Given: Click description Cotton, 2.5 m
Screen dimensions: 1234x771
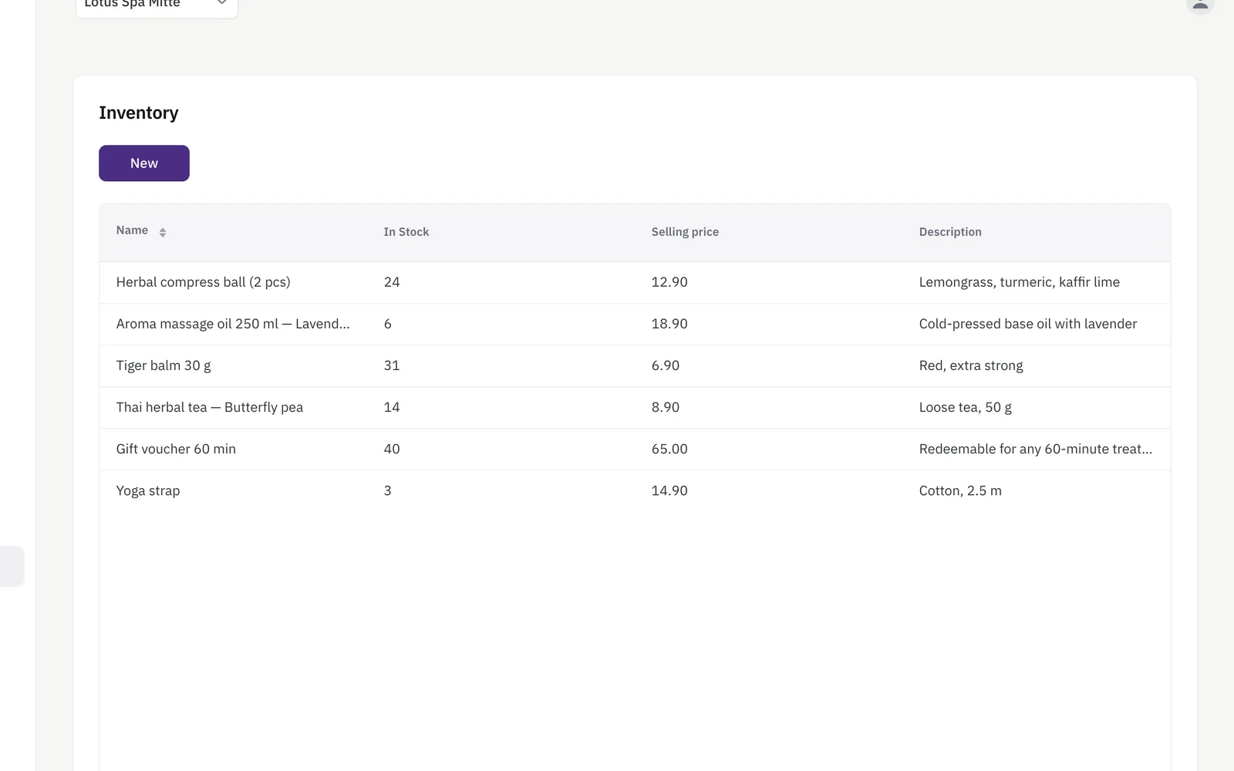Looking at the screenshot, I should pos(960,490).
